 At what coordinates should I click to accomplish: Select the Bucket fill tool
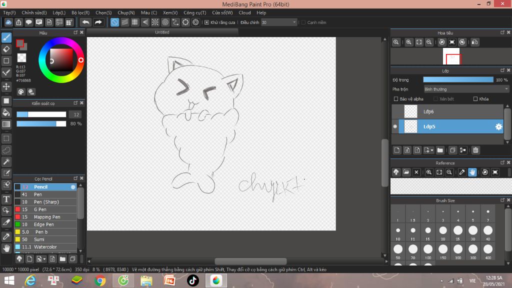click(x=6, y=112)
